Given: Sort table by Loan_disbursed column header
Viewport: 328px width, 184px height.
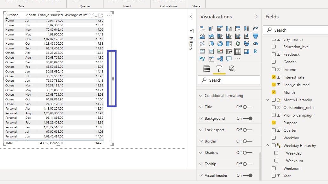Looking at the screenshot, I should (x=50, y=15).
